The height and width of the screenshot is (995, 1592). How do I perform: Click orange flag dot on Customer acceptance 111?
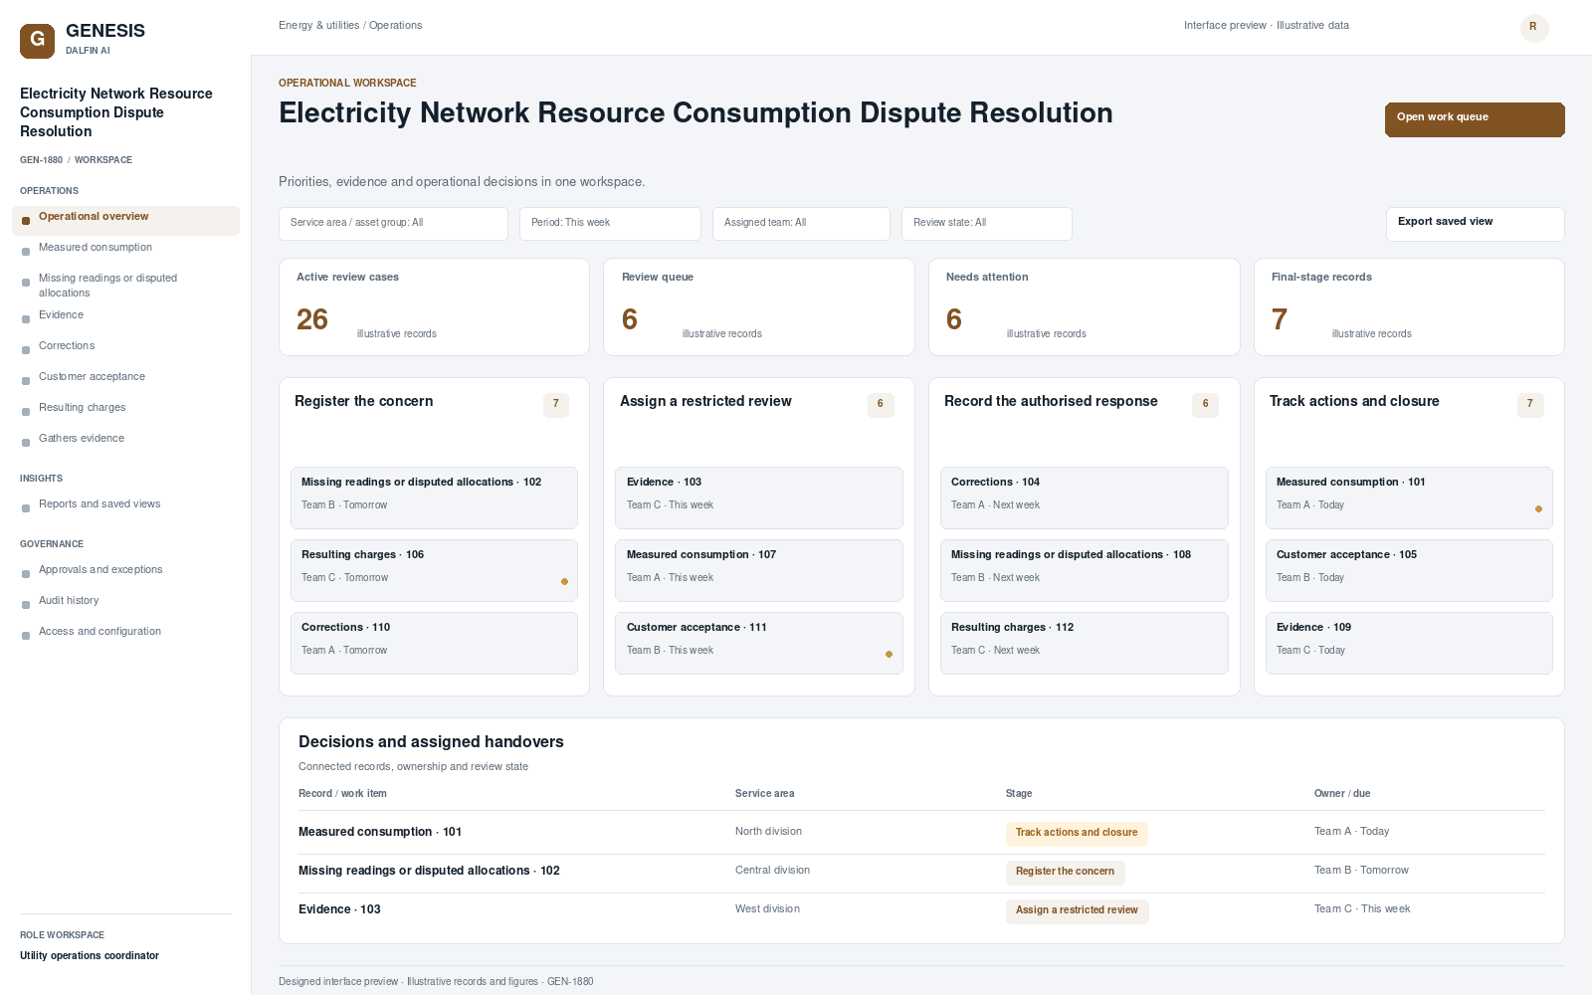(889, 654)
